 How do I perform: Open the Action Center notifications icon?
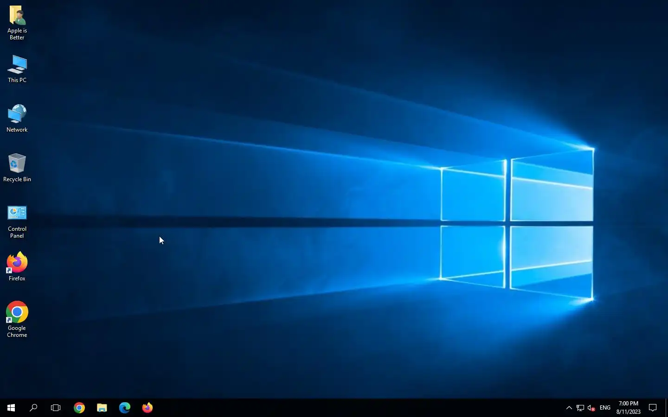653,408
